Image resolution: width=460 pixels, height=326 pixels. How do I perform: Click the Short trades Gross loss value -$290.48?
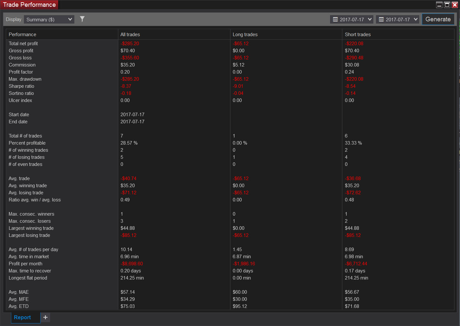[354, 58]
